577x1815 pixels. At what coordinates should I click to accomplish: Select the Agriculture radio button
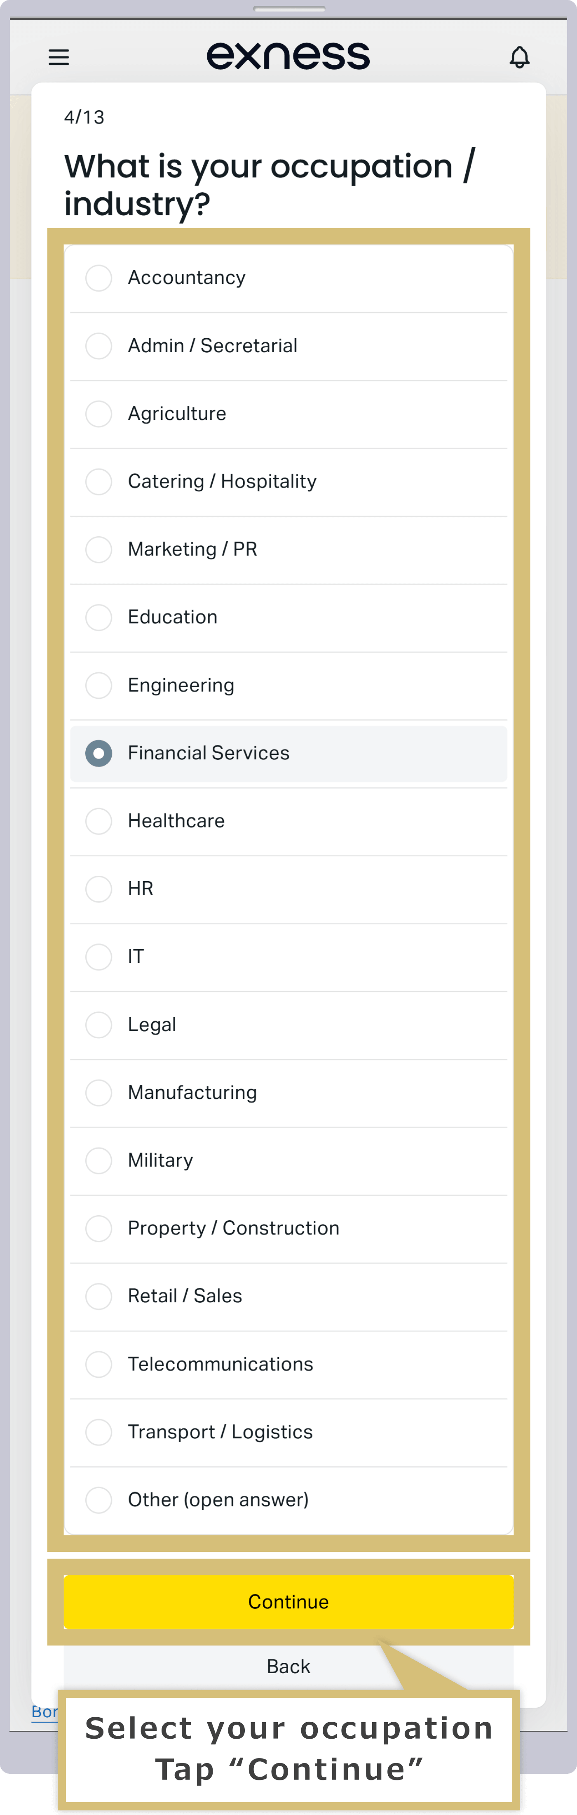tap(288, 414)
